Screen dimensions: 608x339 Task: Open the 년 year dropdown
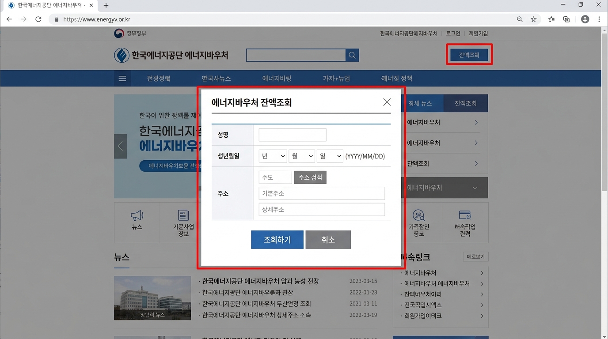coord(273,156)
